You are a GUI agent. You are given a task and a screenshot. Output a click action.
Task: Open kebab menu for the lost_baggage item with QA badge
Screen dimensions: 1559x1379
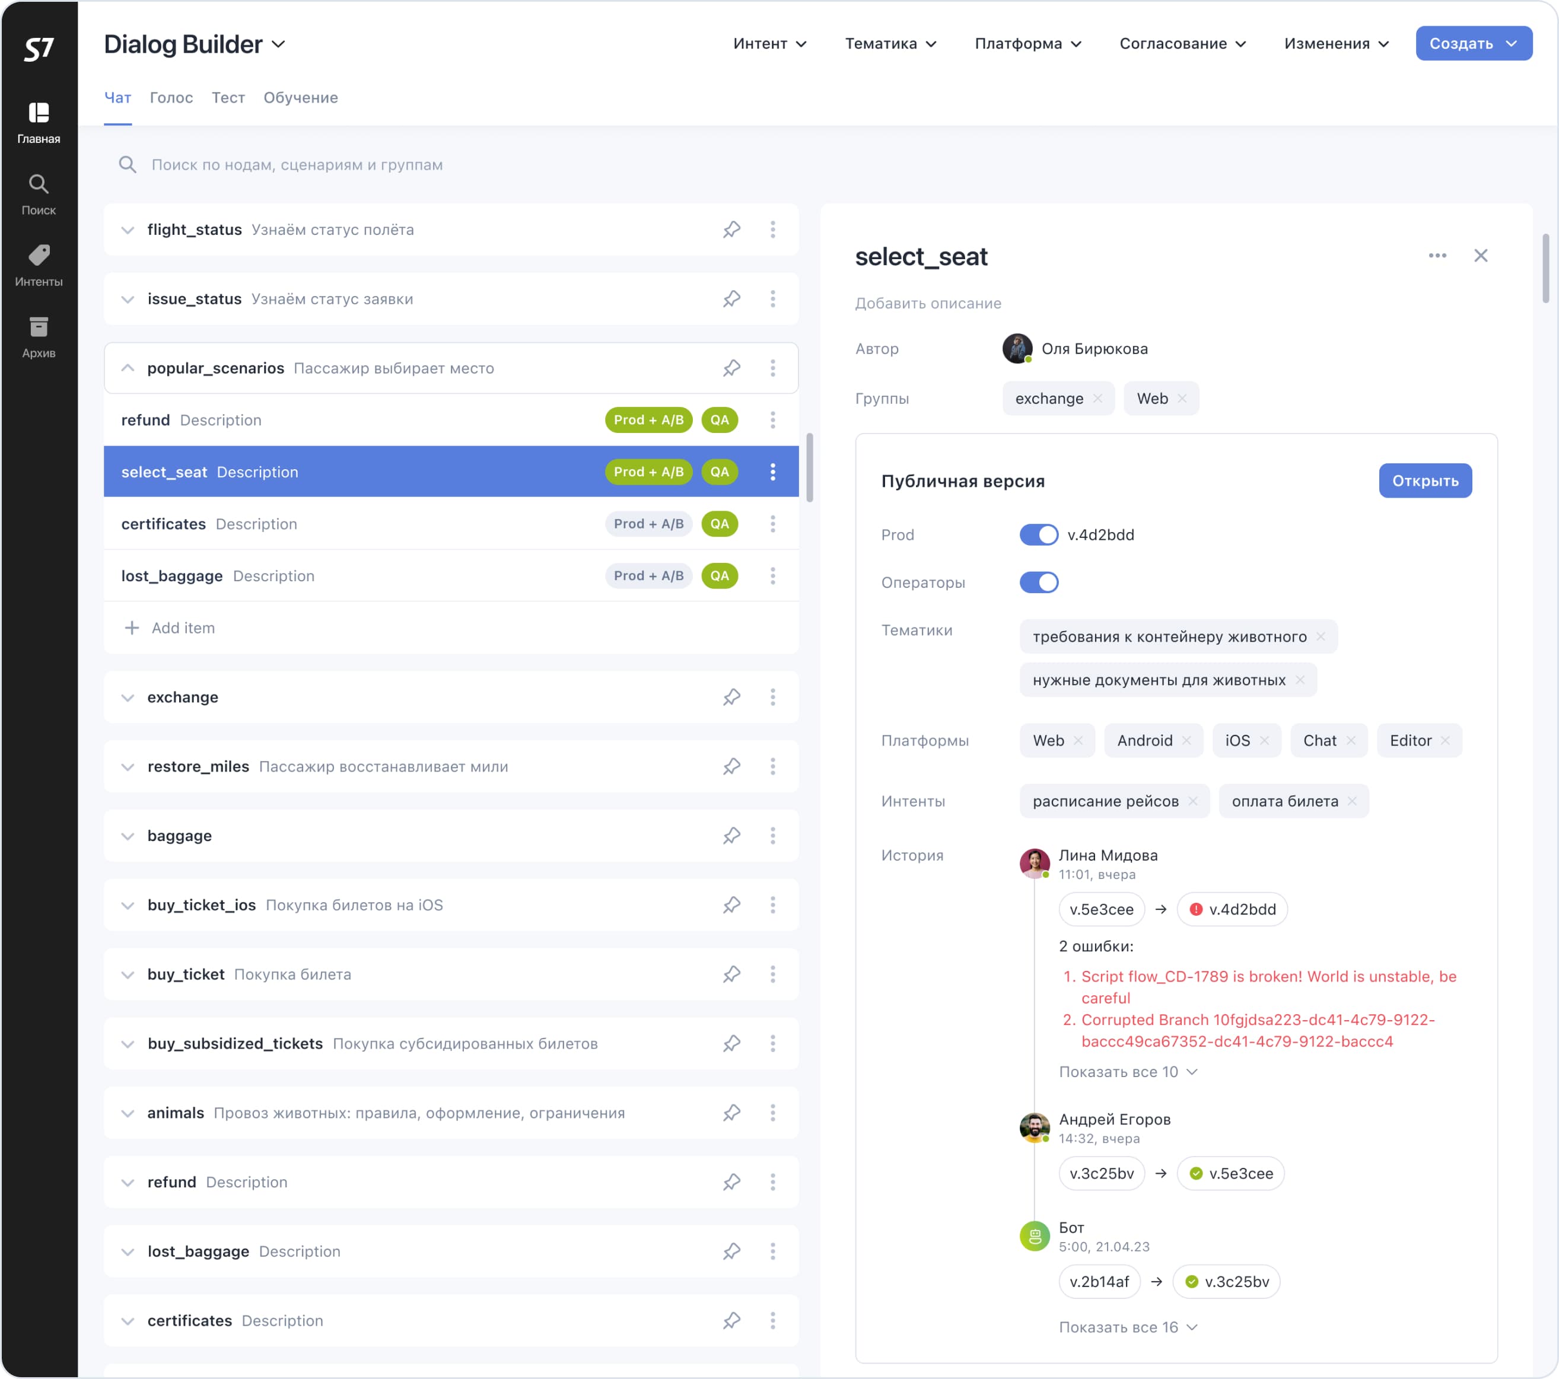772,576
